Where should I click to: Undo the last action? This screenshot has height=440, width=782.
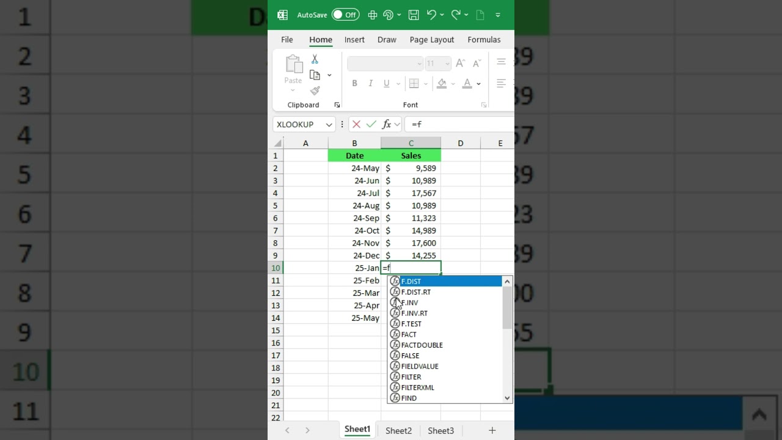coord(431,15)
